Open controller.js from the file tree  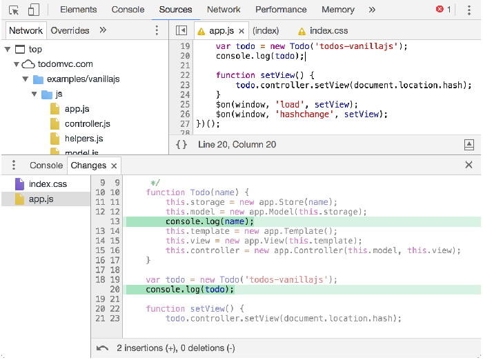tap(87, 124)
